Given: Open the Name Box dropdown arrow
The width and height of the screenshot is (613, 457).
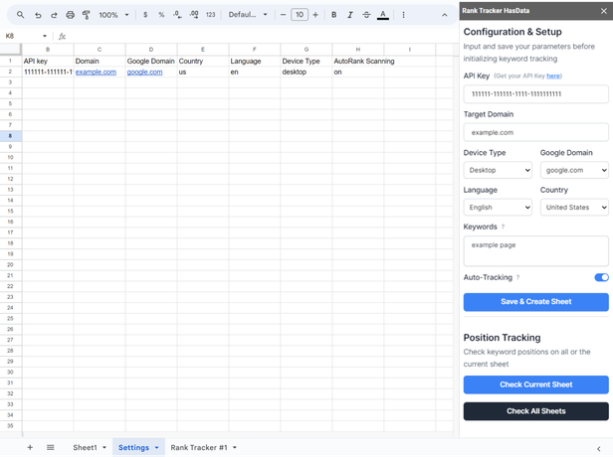Looking at the screenshot, I should pyautogui.click(x=45, y=36).
